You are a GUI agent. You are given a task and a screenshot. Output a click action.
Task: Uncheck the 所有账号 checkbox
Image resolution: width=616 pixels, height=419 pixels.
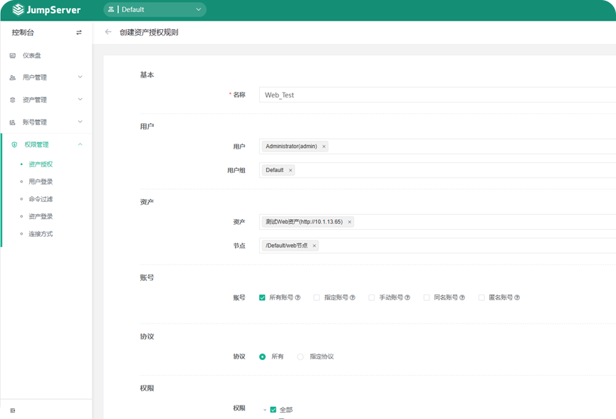(x=262, y=298)
